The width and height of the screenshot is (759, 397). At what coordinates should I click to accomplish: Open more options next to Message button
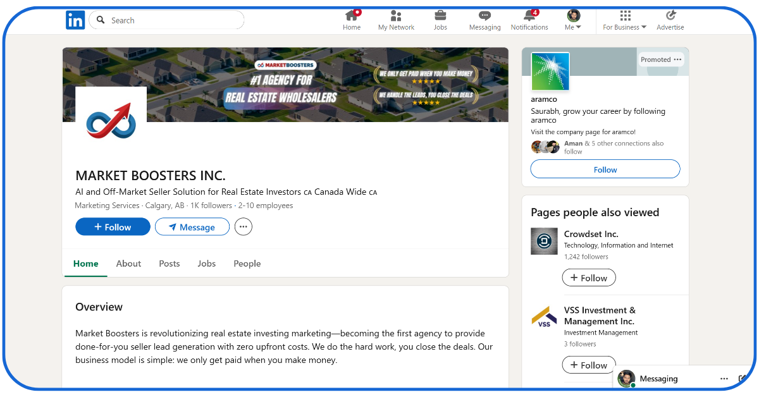click(x=244, y=226)
